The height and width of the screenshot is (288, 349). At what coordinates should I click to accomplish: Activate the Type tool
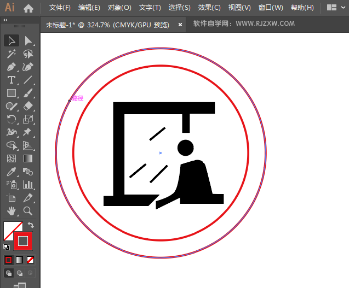(11, 80)
